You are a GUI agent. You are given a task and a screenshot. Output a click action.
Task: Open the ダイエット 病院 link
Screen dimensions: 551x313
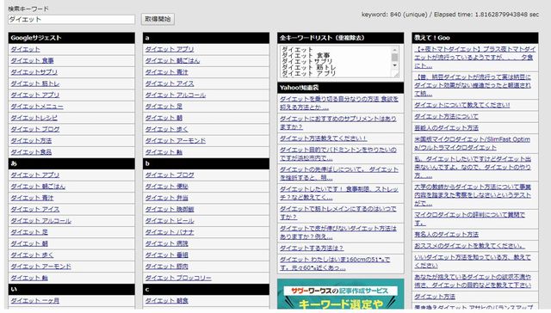166,243
